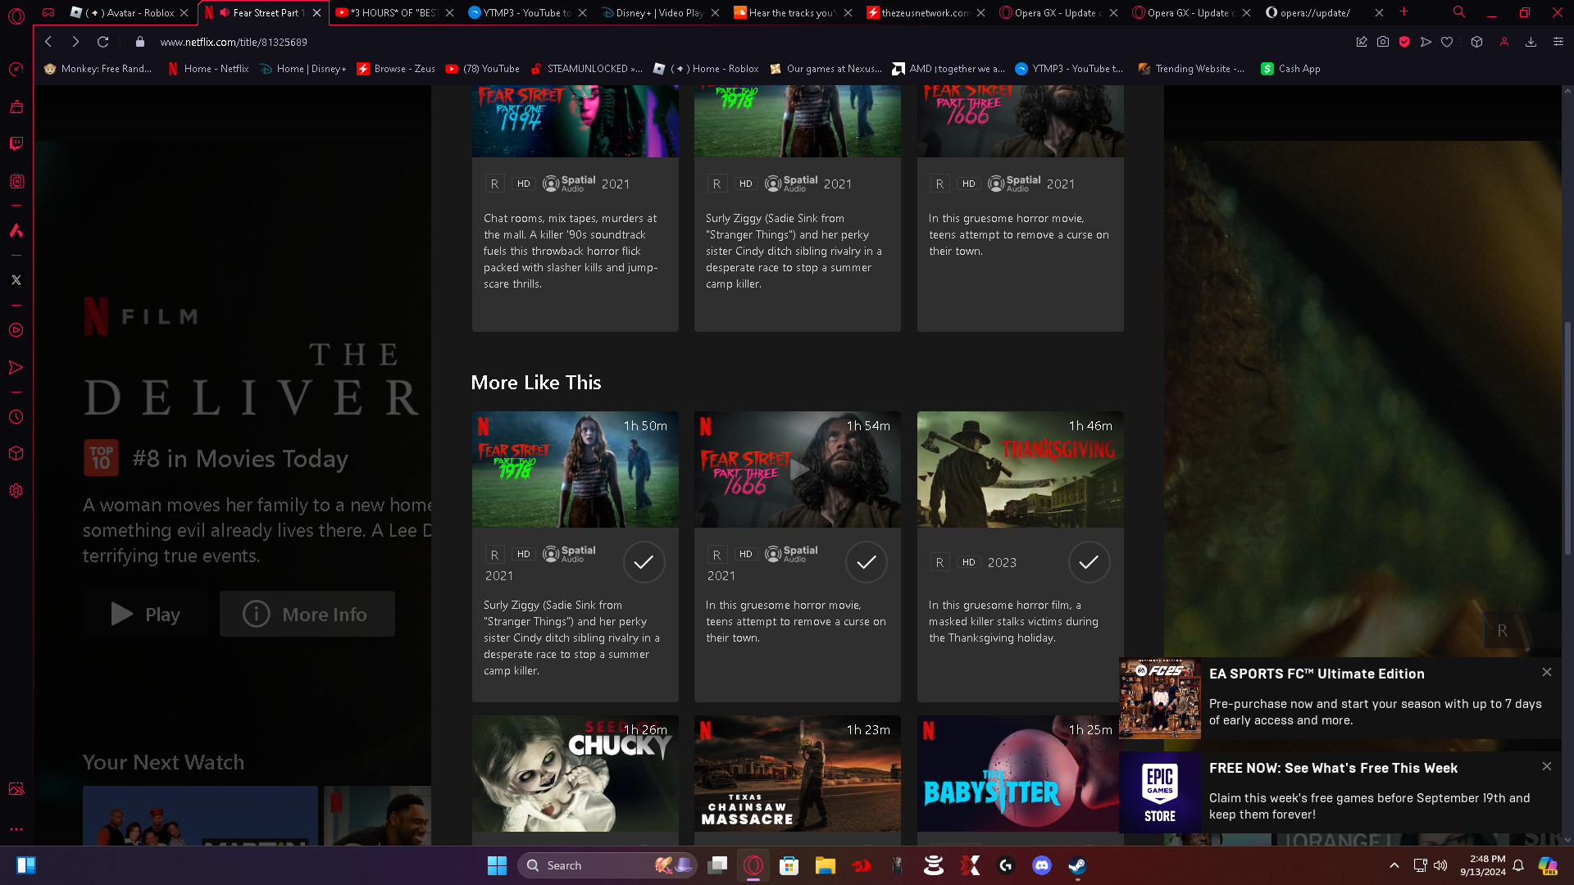Click the Play button on The Deliverance

click(145, 614)
